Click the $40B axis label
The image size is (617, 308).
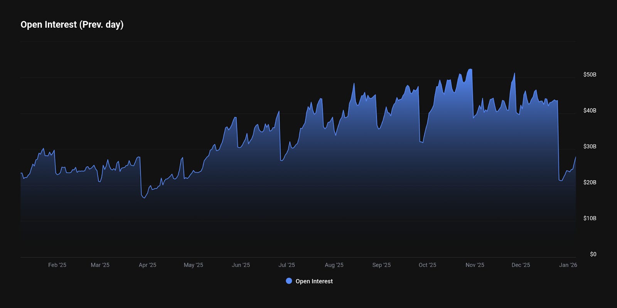click(590, 110)
